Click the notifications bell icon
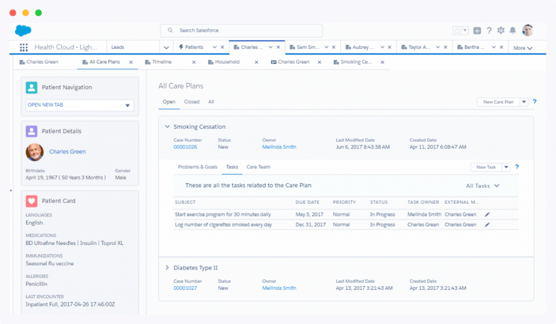The image size is (556, 324). [513, 30]
